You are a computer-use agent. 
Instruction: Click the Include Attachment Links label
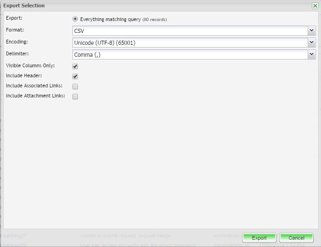pos(35,96)
